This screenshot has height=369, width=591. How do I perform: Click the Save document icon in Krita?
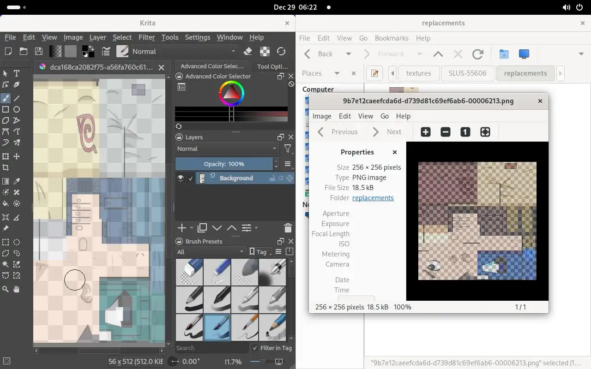point(39,51)
